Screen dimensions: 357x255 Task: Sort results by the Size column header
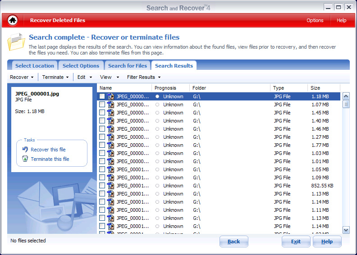[x=323, y=88]
